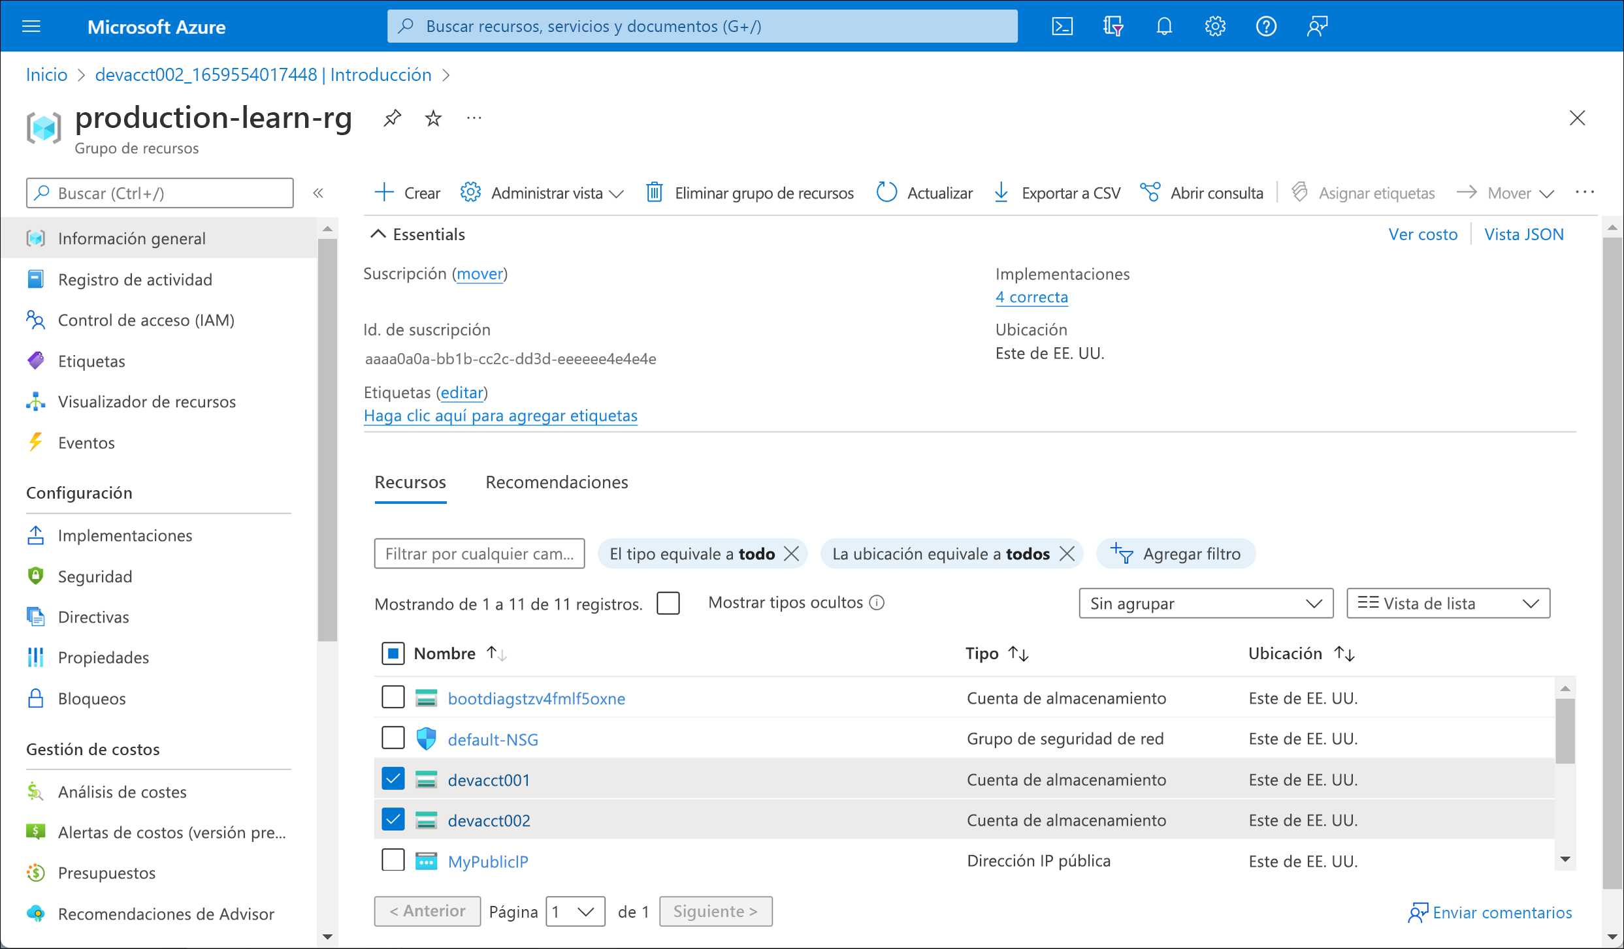Click the Ver costo link
1624x949 pixels.
[x=1423, y=234]
